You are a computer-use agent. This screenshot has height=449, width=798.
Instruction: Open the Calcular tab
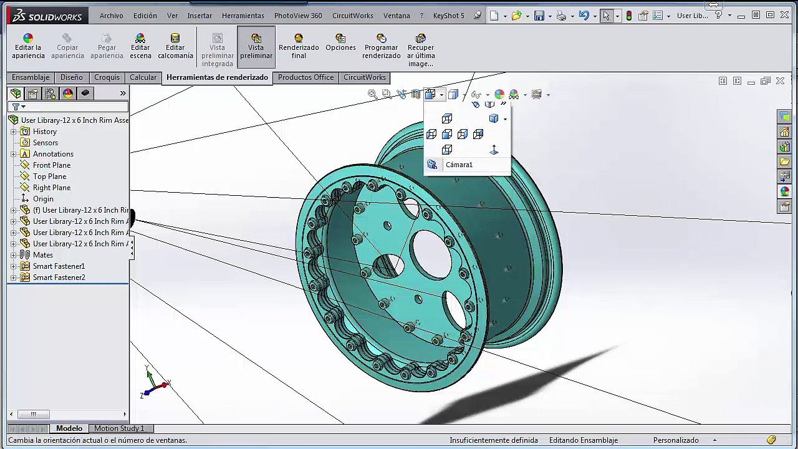tap(143, 77)
